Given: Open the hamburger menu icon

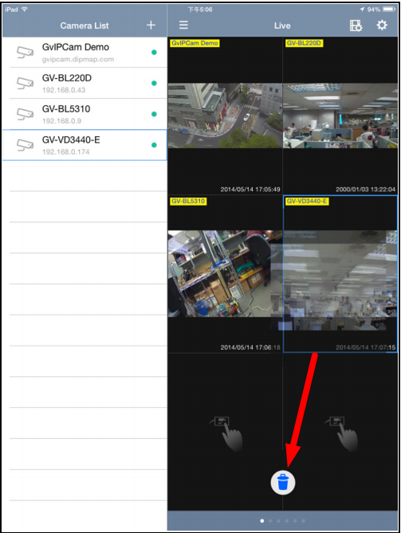Looking at the screenshot, I should (x=183, y=25).
